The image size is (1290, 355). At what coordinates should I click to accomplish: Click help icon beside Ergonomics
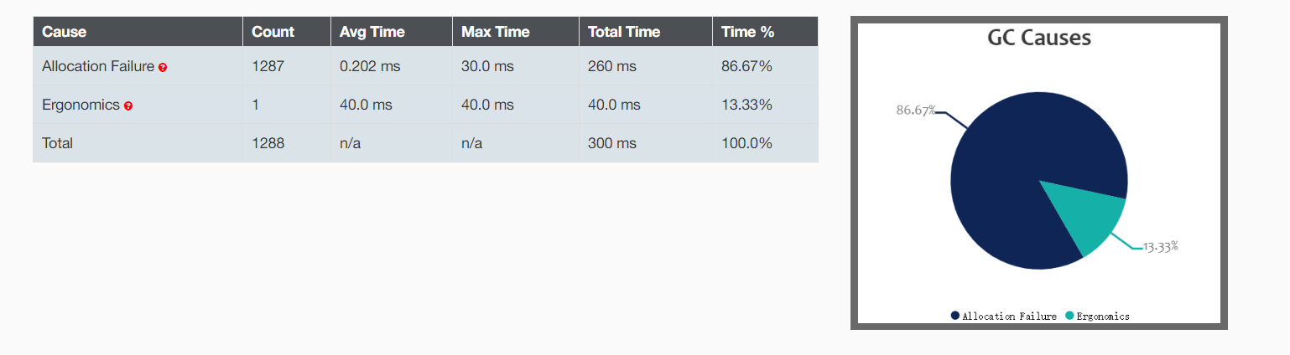pyautogui.click(x=128, y=106)
